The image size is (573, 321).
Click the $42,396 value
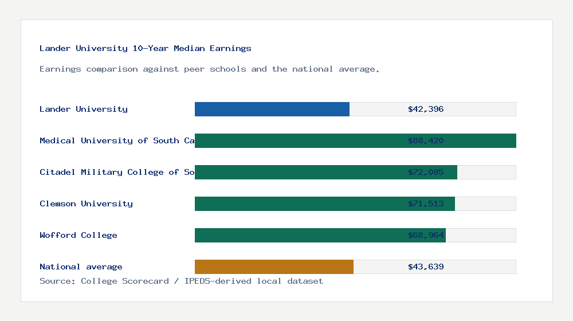[x=426, y=109]
